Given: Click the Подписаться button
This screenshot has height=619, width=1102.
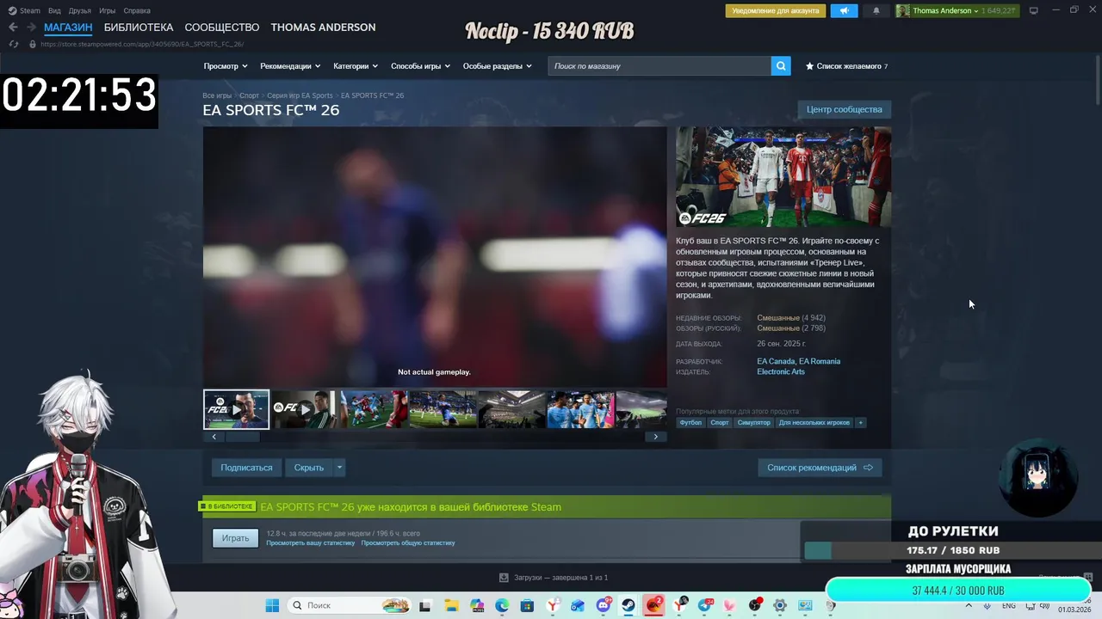Looking at the screenshot, I should pyautogui.click(x=246, y=468).
